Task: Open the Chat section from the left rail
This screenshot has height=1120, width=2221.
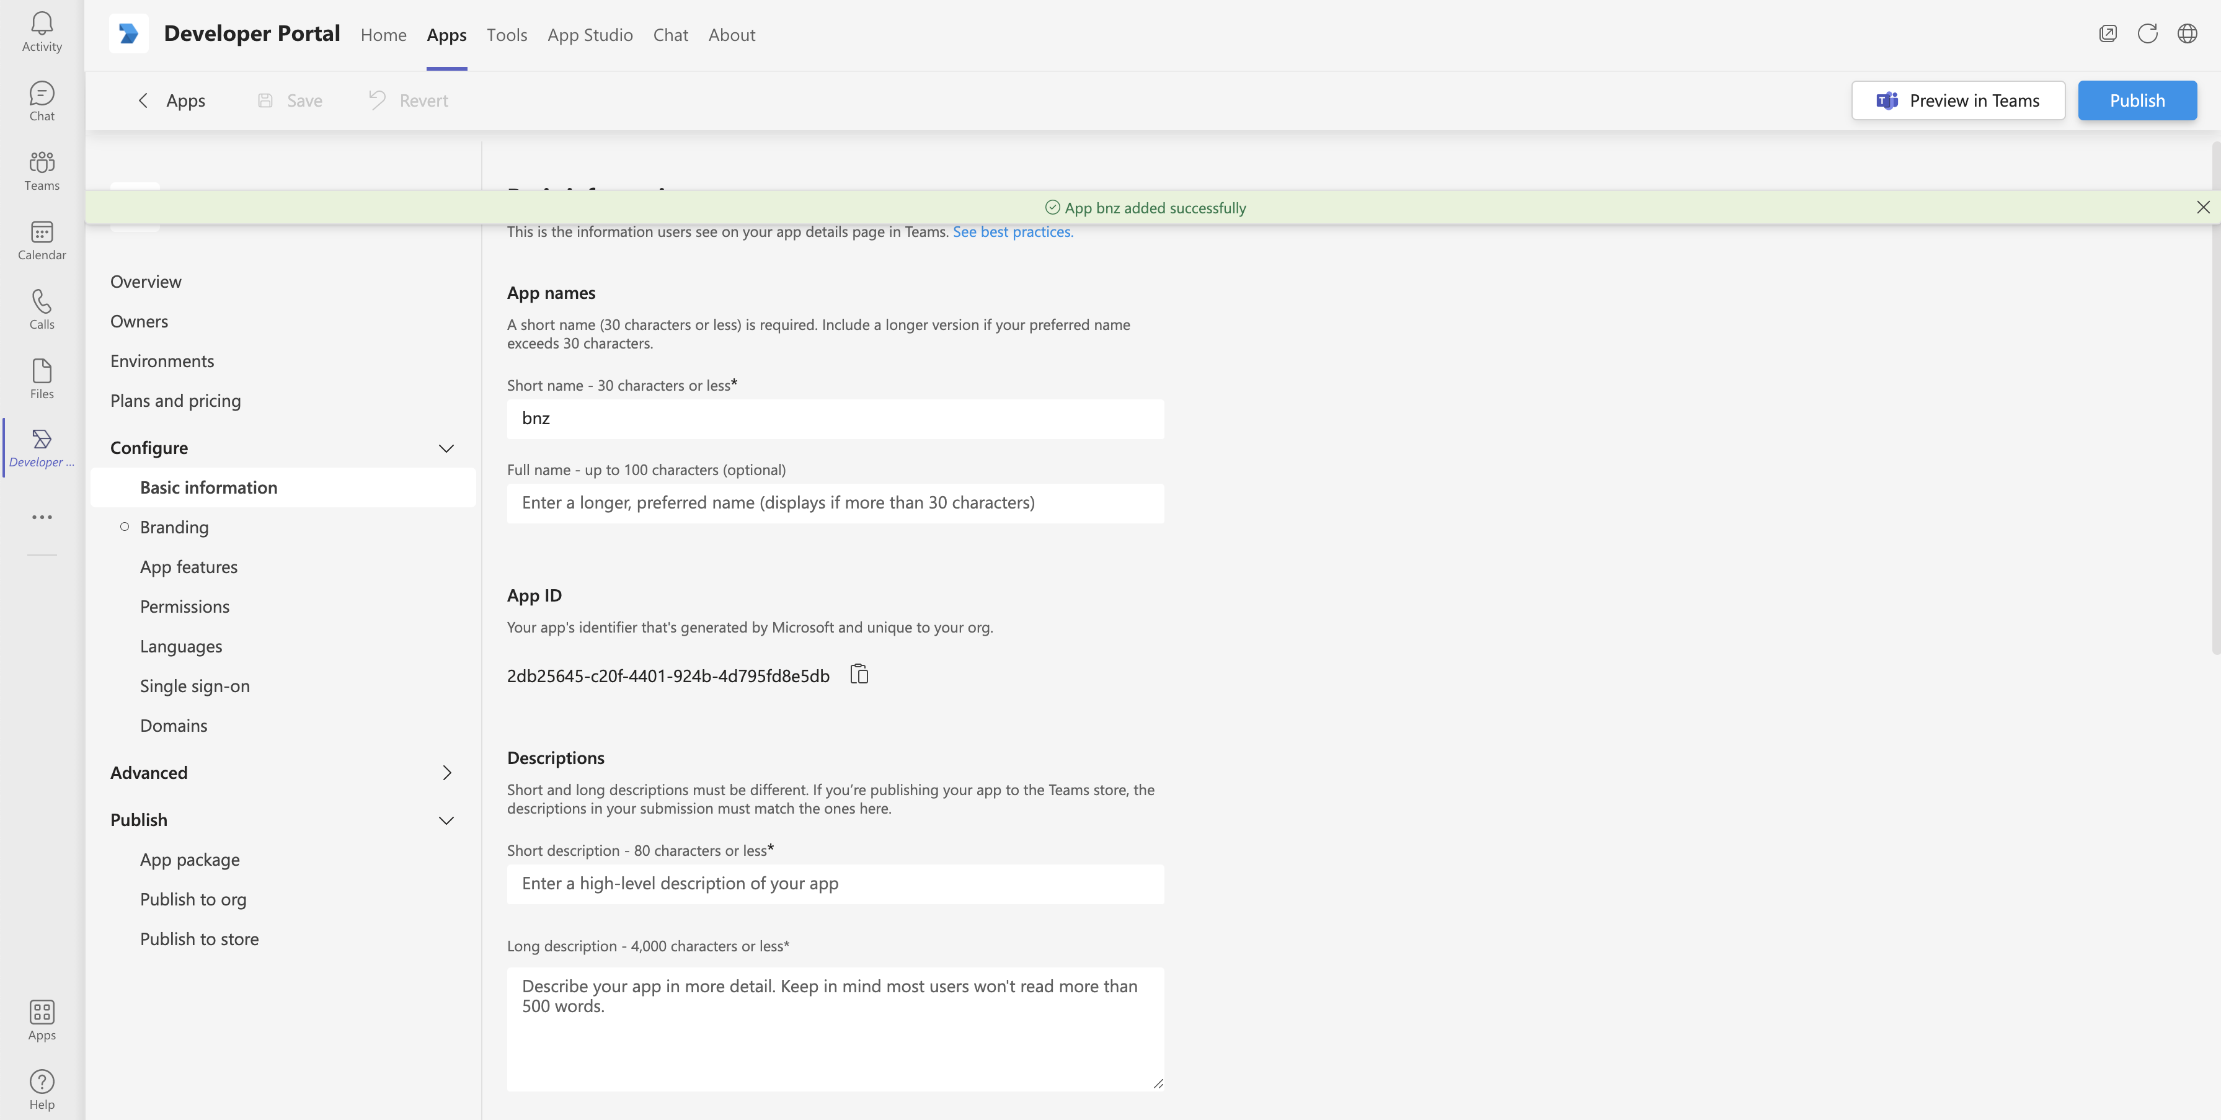Action: tap(42, 100)
